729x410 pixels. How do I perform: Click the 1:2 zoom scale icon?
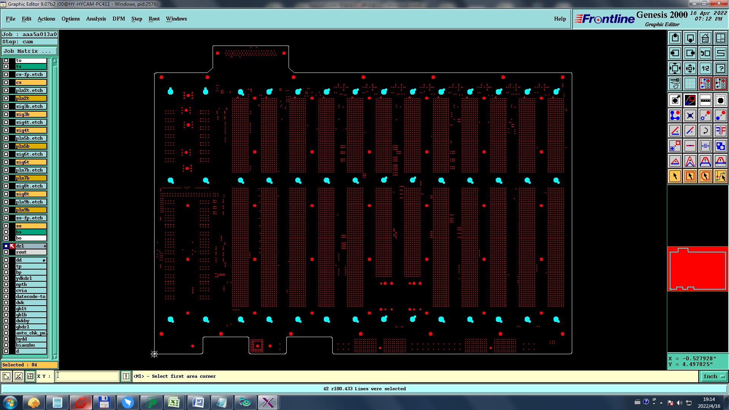pos(705,68)
